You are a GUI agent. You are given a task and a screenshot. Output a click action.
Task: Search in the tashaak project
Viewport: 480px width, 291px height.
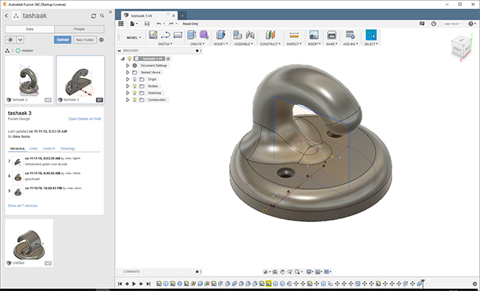click(x=102, y=16)
